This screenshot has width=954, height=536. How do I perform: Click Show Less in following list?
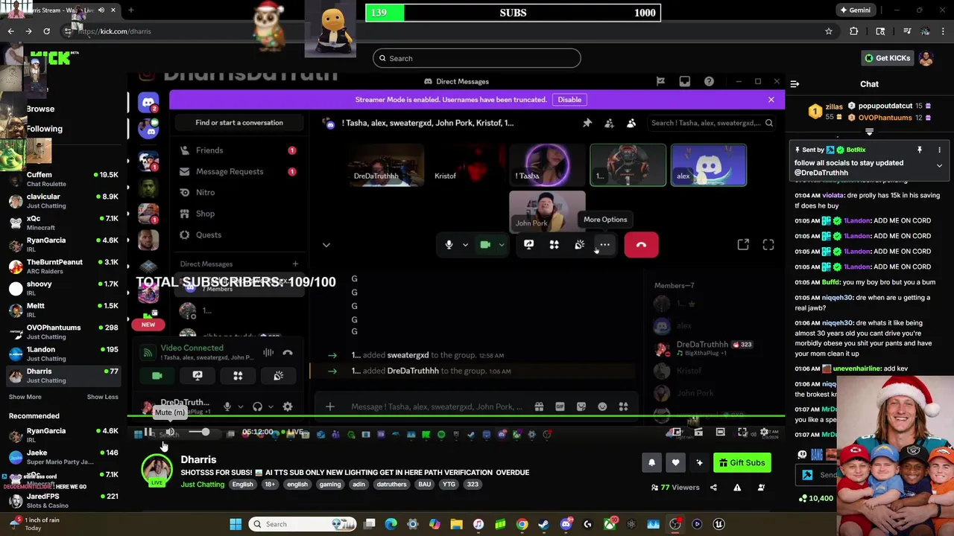102,397
